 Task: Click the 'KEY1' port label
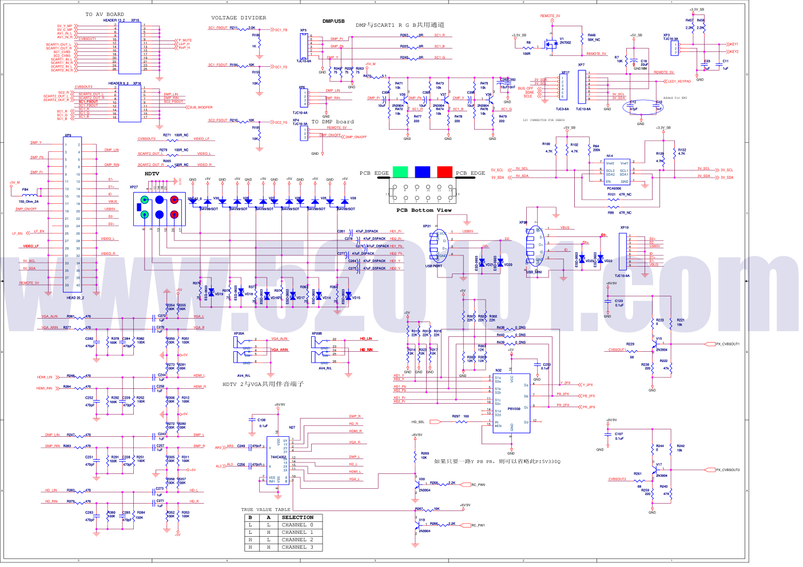(734, 44)
